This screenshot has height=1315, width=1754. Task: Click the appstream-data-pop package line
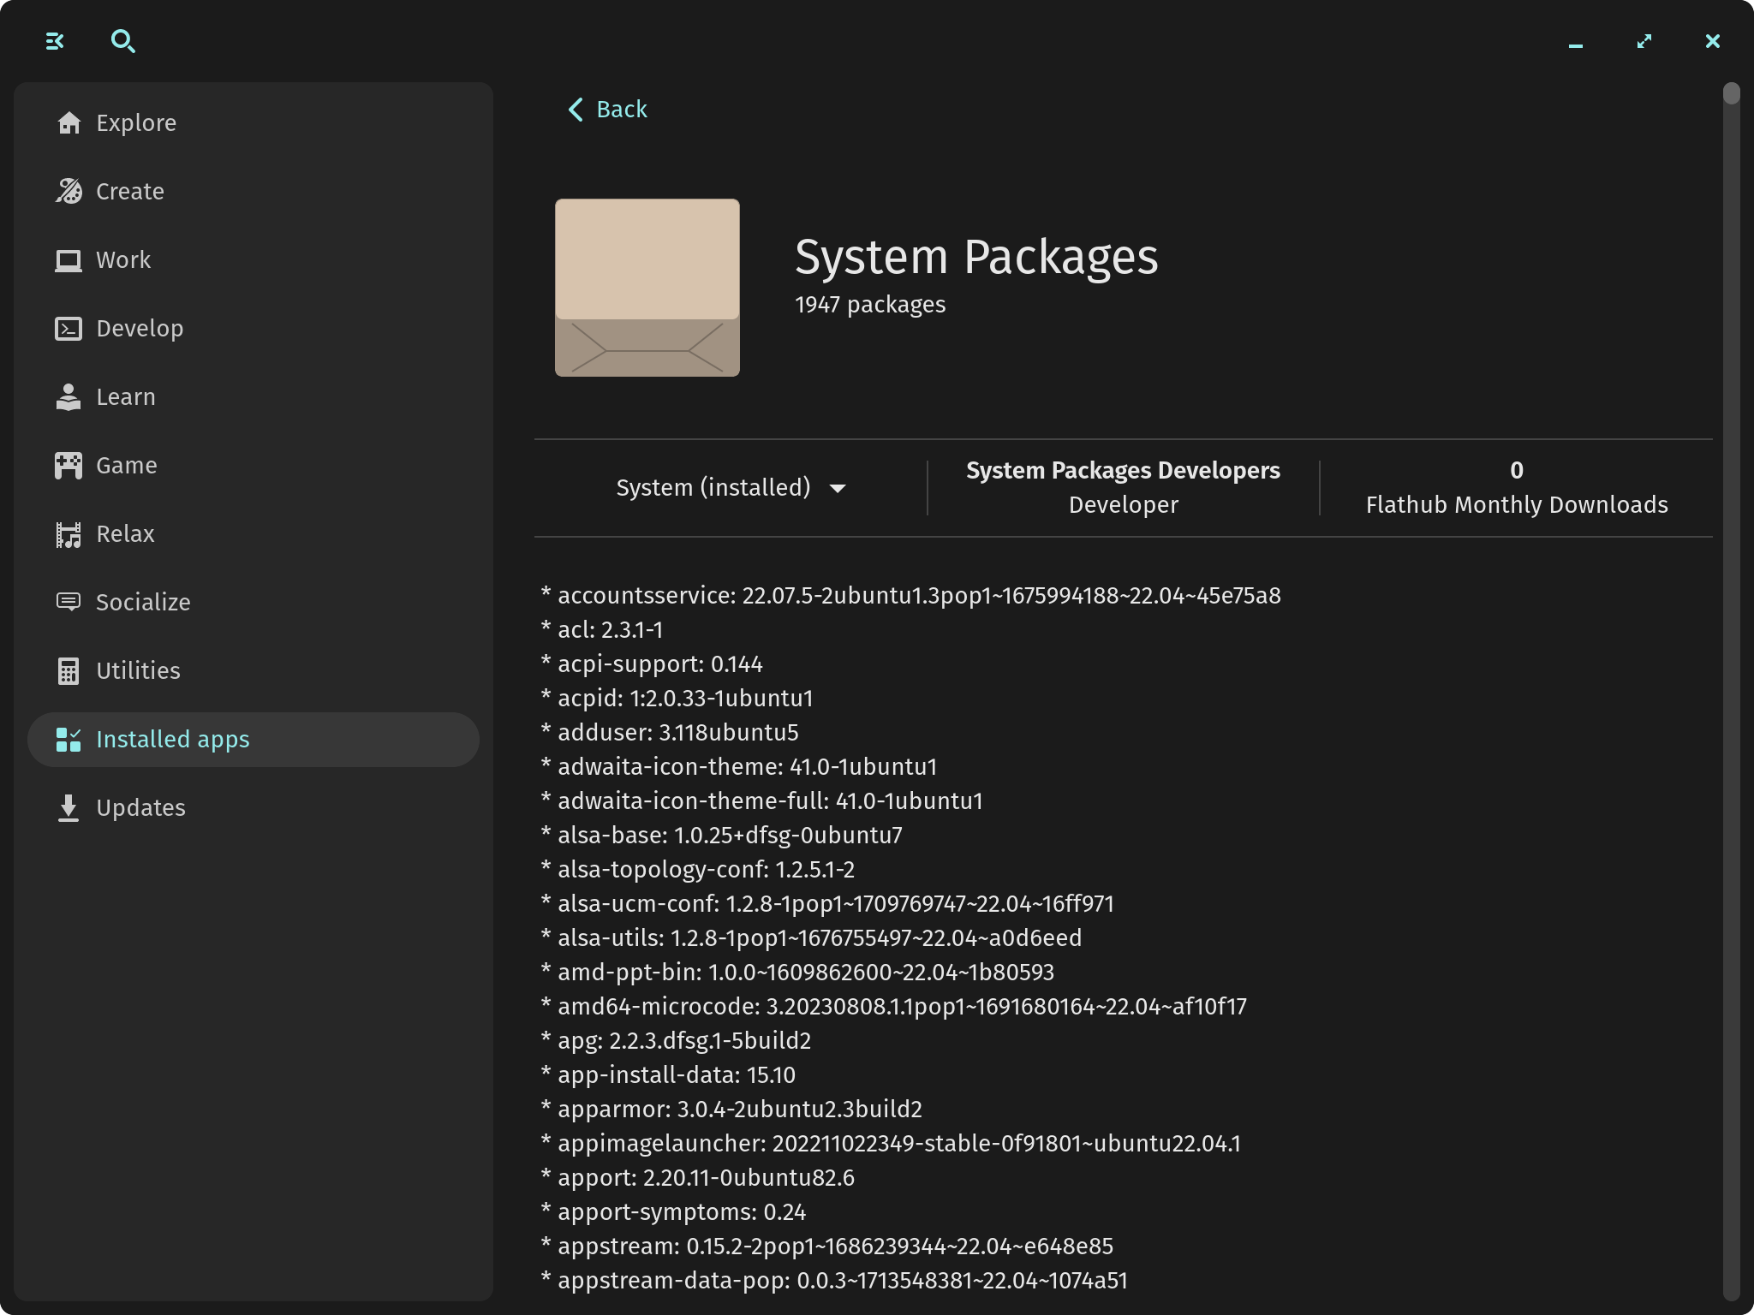click(835, 1281)
